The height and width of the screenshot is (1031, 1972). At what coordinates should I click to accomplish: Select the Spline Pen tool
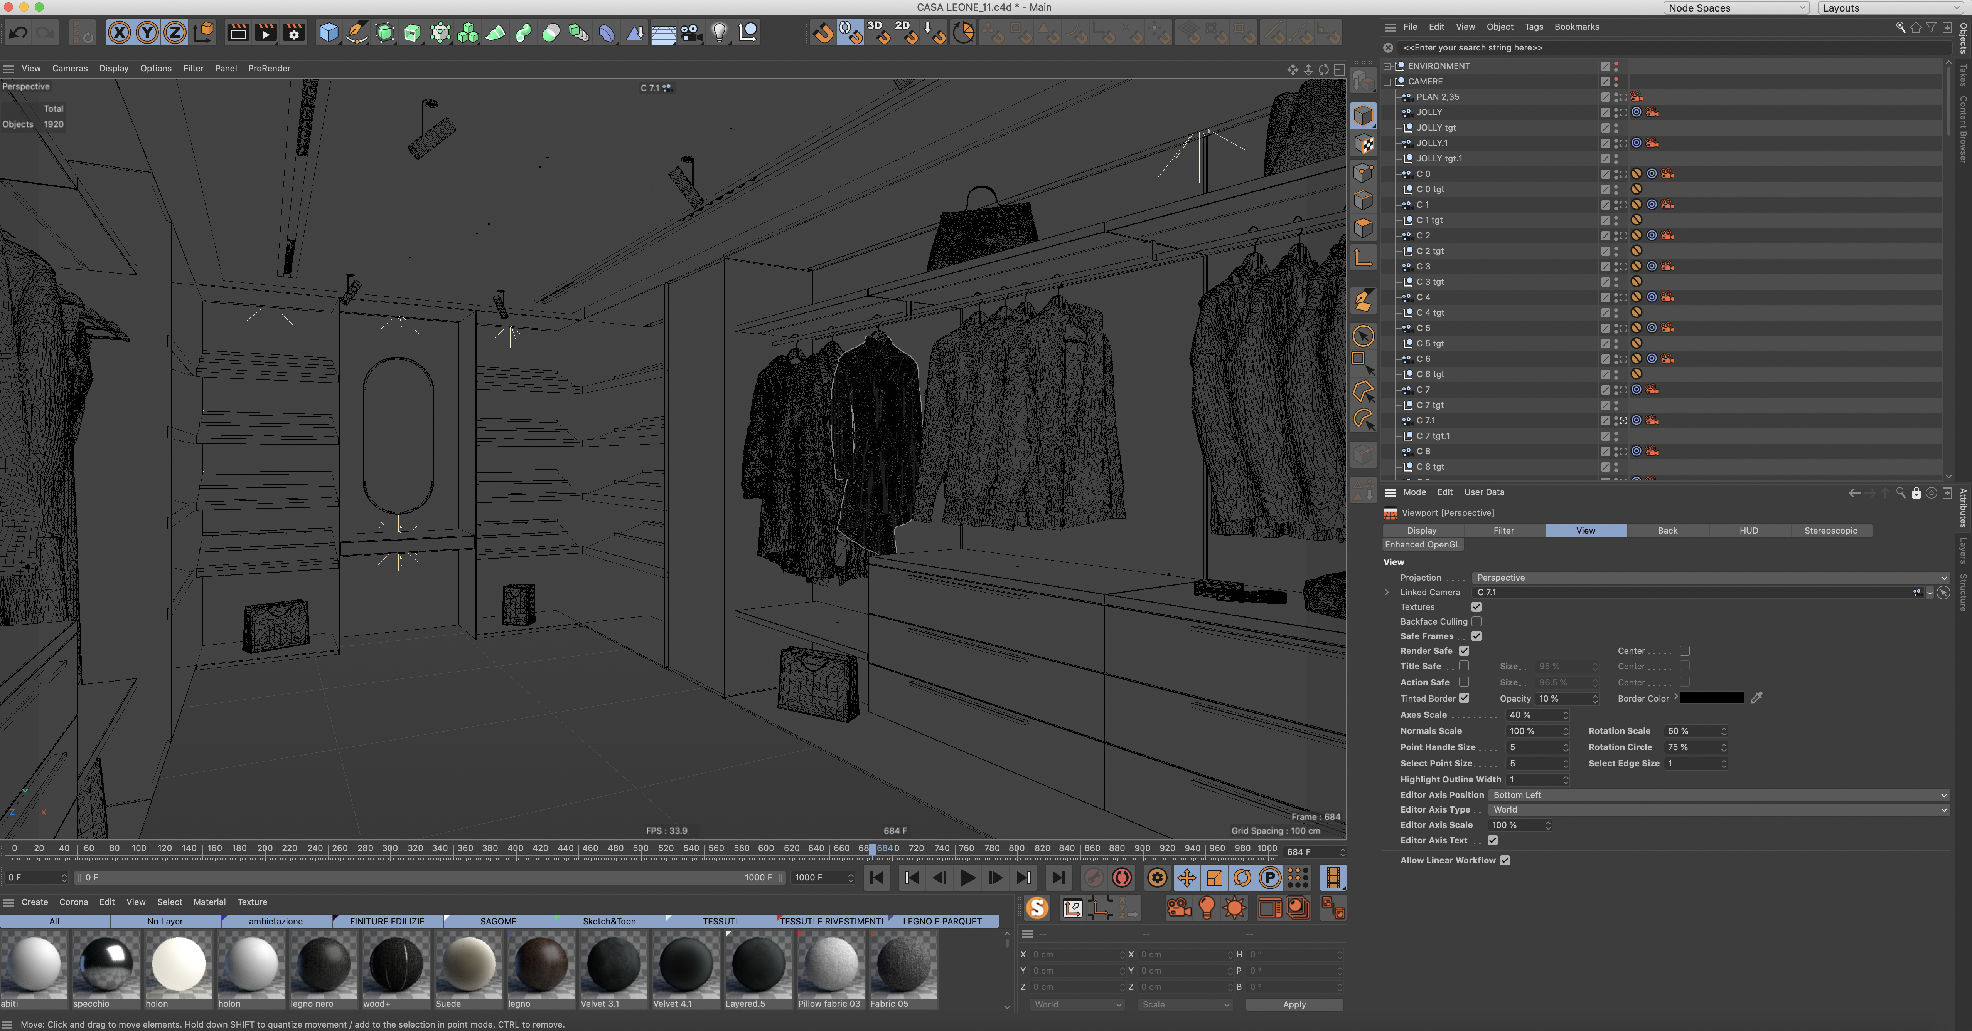coord(357,33)
